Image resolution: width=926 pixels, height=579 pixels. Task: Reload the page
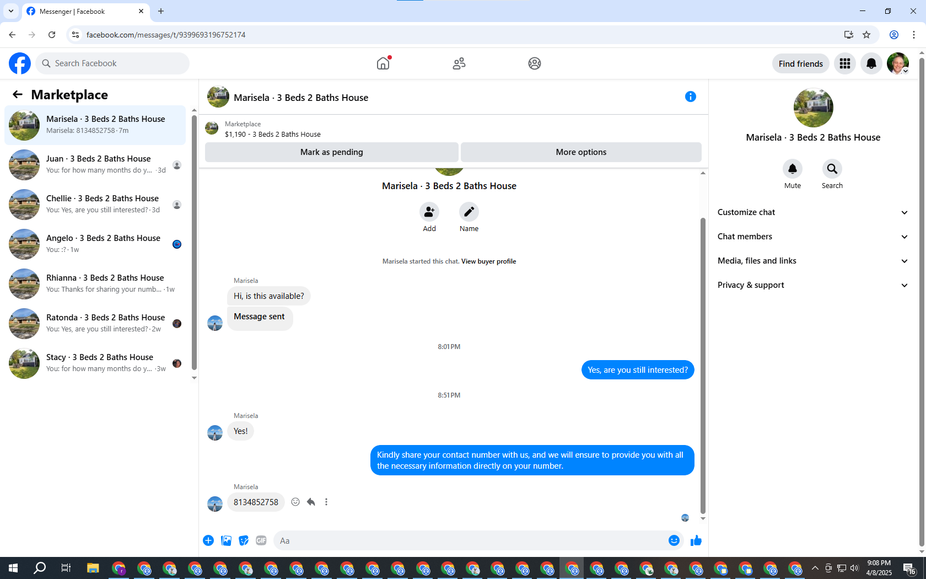click(x=52, y=35)
